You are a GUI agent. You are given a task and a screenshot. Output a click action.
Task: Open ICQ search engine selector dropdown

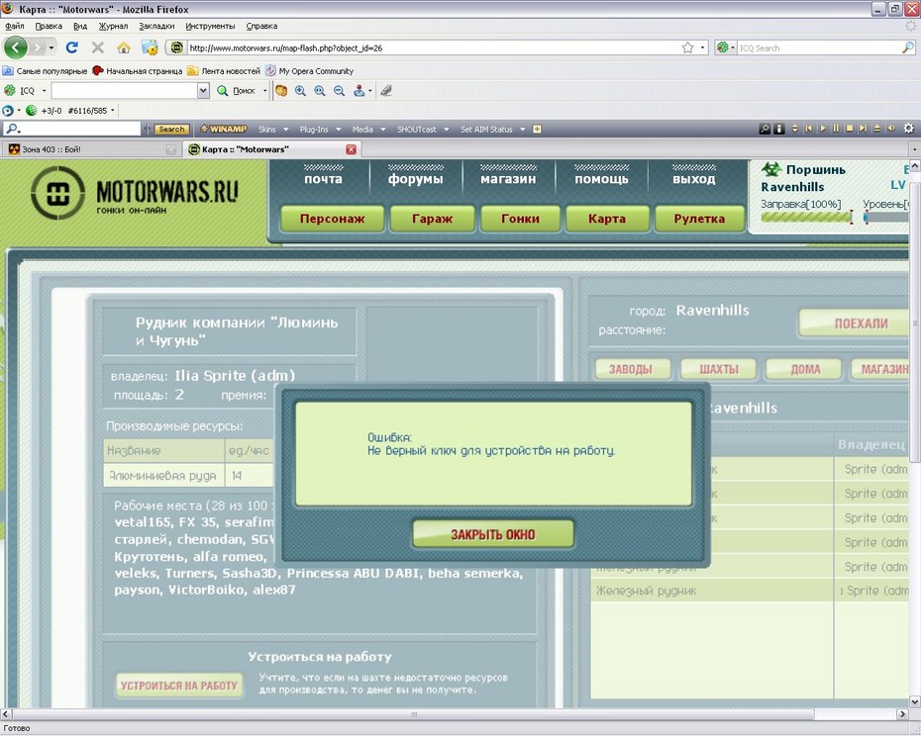(726, 47)
